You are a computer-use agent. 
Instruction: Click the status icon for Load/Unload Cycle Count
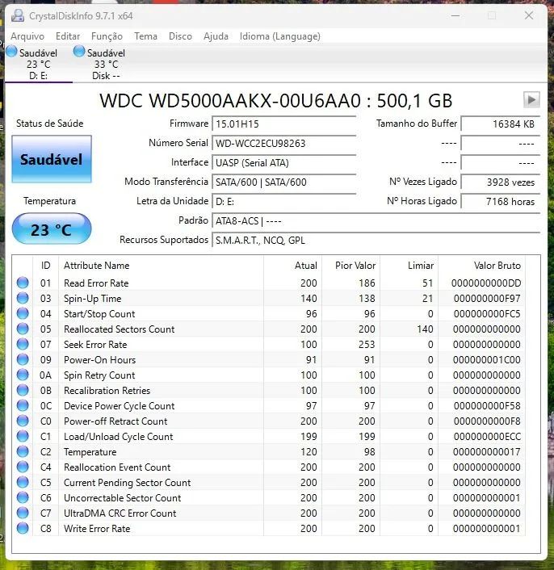click(x=23, y=436)
